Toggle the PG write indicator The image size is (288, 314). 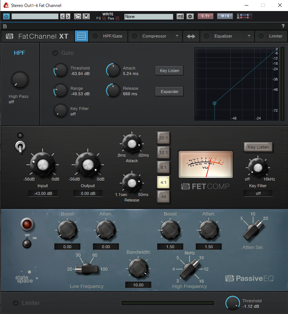coord(104,18)
